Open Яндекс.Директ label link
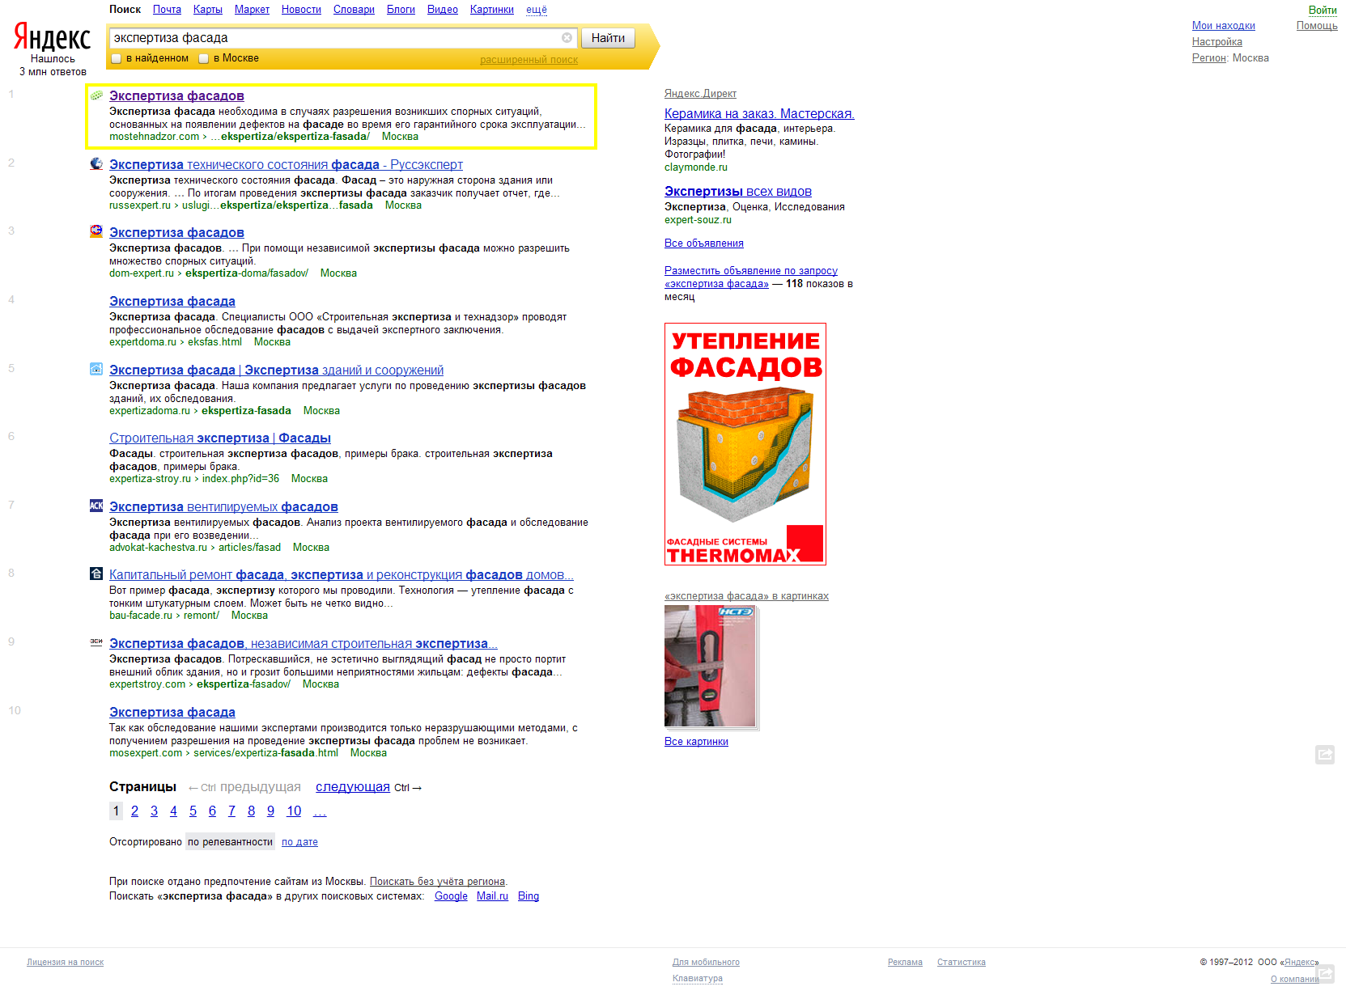Screen dimensions: 1346x995 point(700,94)
